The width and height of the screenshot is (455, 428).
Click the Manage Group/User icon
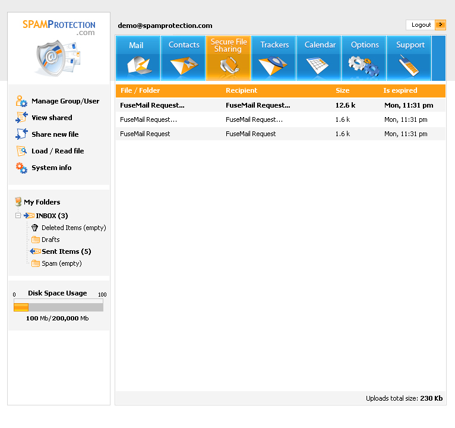coord(21,101)
